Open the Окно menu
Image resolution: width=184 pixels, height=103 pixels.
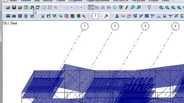tap(166, 1)
